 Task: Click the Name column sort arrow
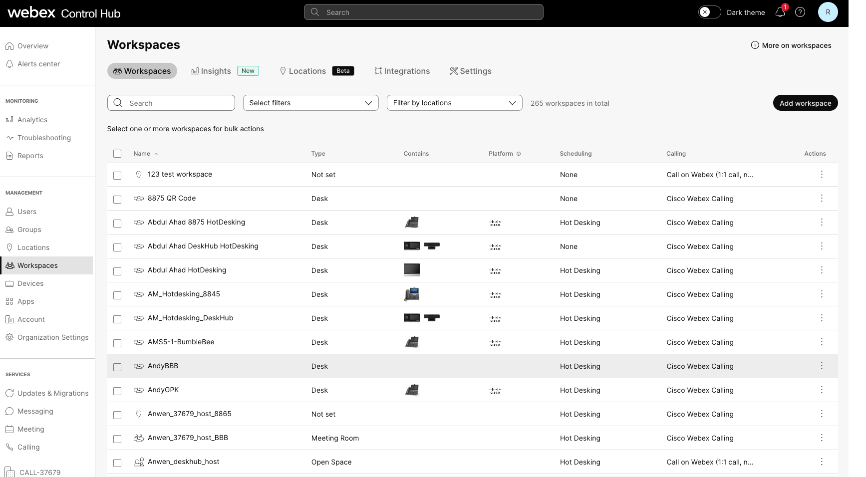click(x=156, y=154)
